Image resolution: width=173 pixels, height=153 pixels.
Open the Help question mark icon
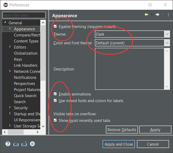point(8,144)
